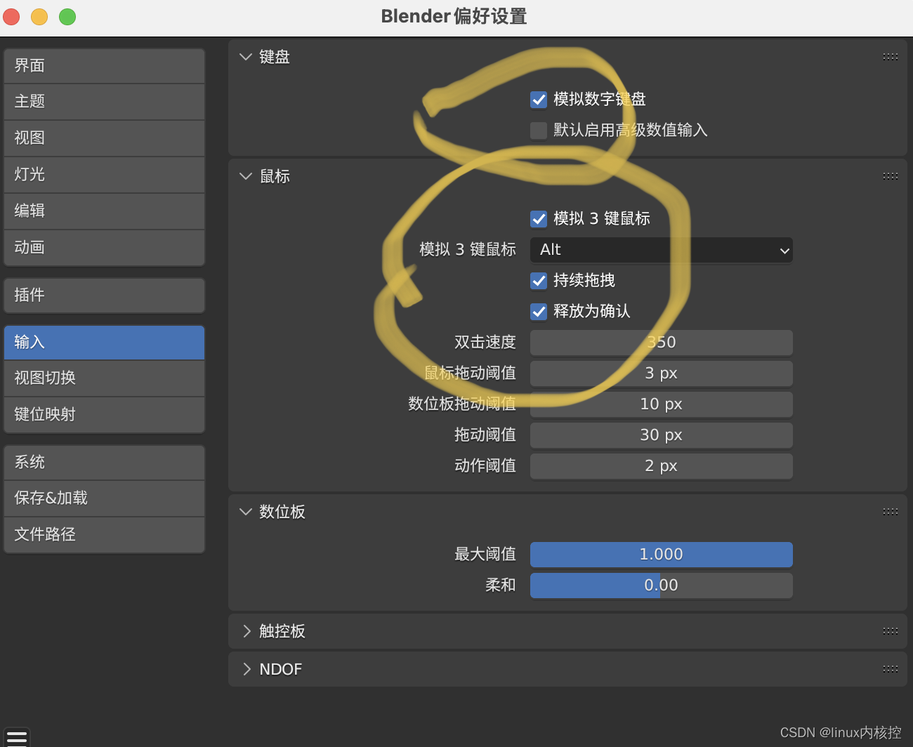This screenshot has width=913, height=747.
Task: Switch to the 主题 tab
Action: point(104,102)
